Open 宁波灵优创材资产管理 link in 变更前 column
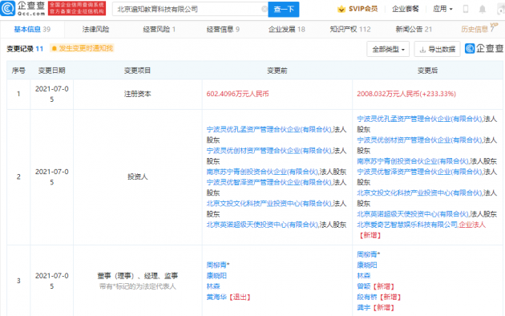This screenshot has width=505, height=316. point(269,151)
